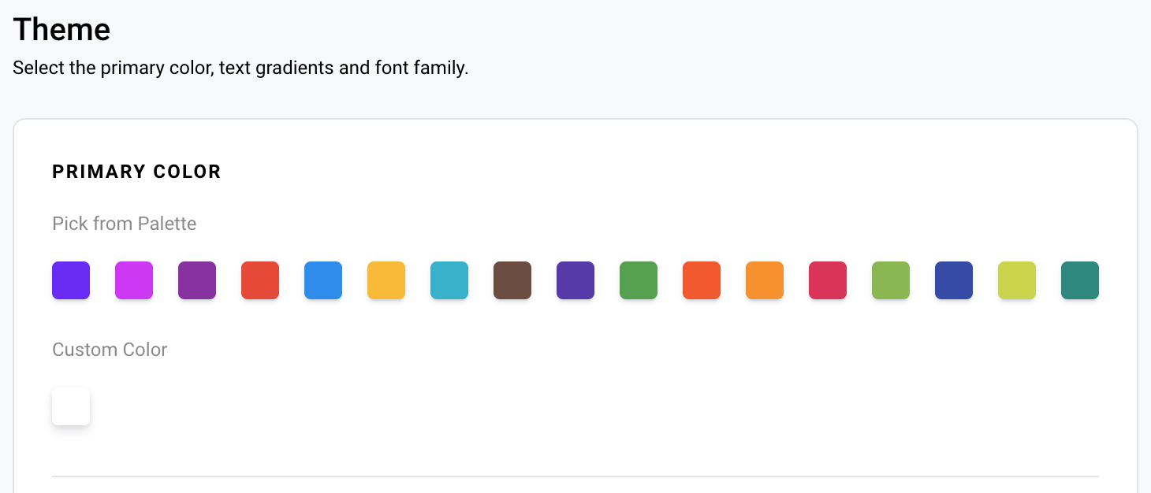This screenshot has width=1151, height=493.
Task: Choose the brown color swatch
Action: click(512, 280)
